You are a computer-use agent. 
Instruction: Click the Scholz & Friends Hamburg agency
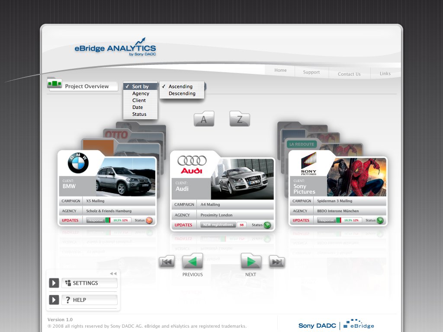[109, 211]
